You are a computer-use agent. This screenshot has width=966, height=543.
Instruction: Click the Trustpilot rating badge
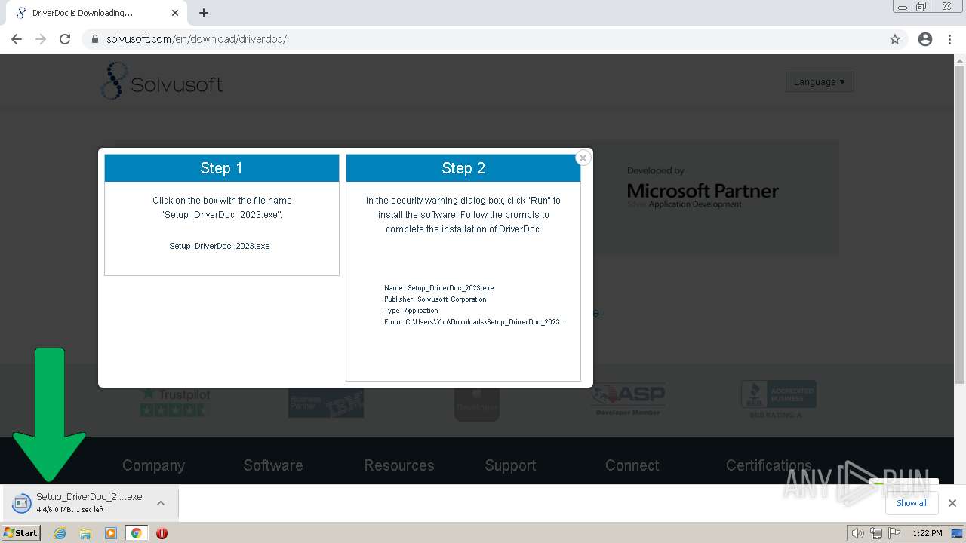click(x=175, y=401)
